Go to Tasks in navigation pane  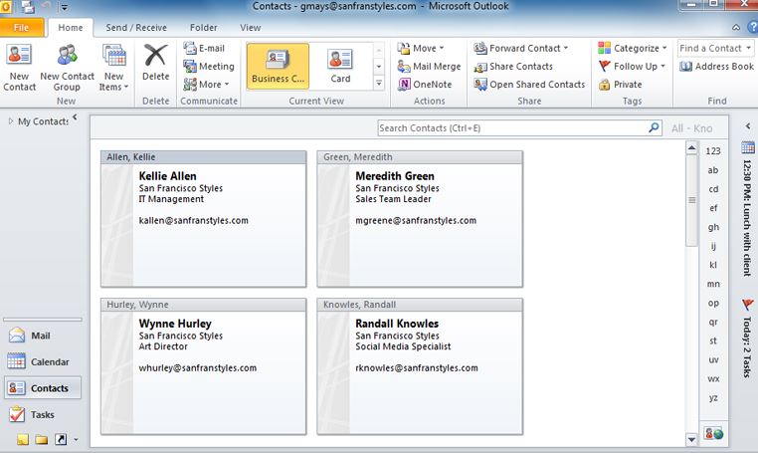(43, 415)
